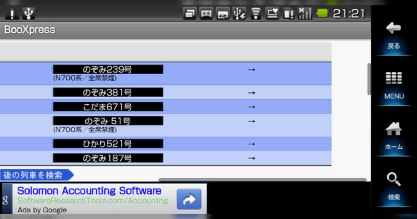This screenshot has height=219, width=417.
Task: Select train のぞみ381号
Action: pyautogui.click(x=108, y=92)
